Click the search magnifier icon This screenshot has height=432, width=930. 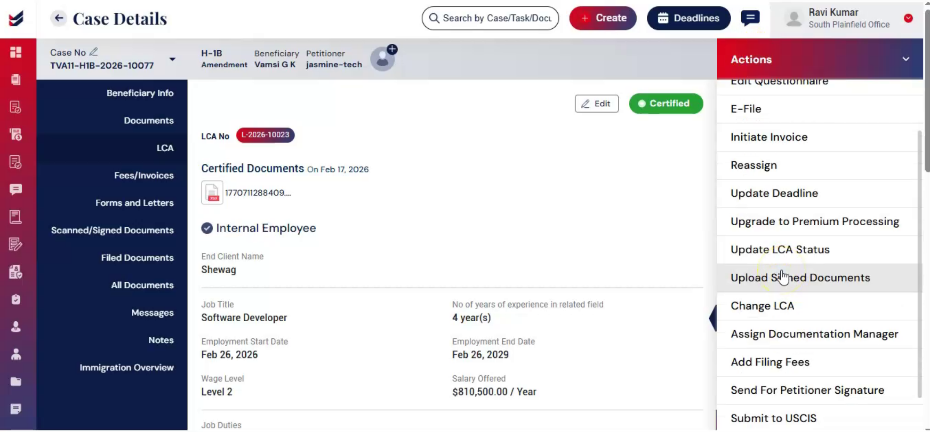coord(434,18)
